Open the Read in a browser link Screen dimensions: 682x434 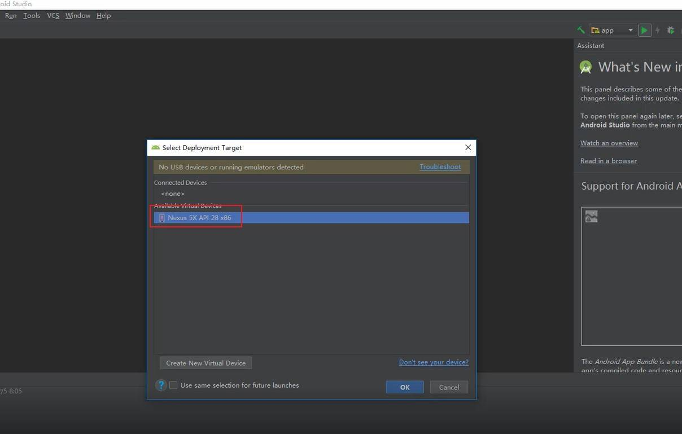click(x=609, y=161)
